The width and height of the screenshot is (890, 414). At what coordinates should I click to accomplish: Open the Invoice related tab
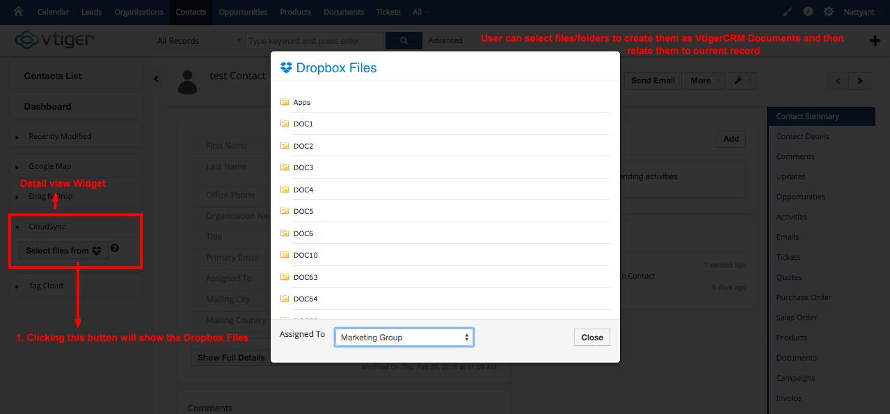(x=788, y=398)
